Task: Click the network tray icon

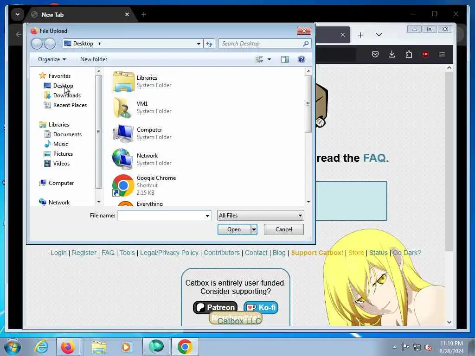Action: tap(417, 347)
